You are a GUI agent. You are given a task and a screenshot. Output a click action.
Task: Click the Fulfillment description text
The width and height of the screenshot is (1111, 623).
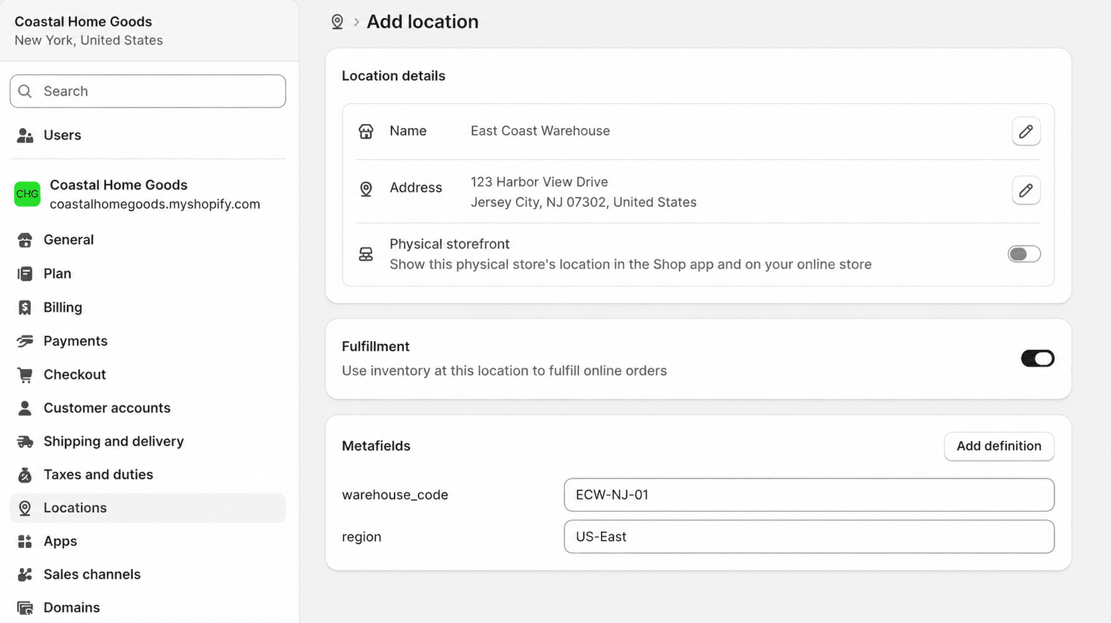tap(504, 371)
